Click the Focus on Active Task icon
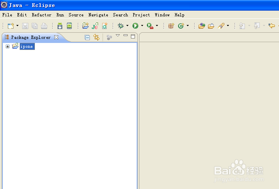This screenshot has height=189, width=279. point(109,38)
